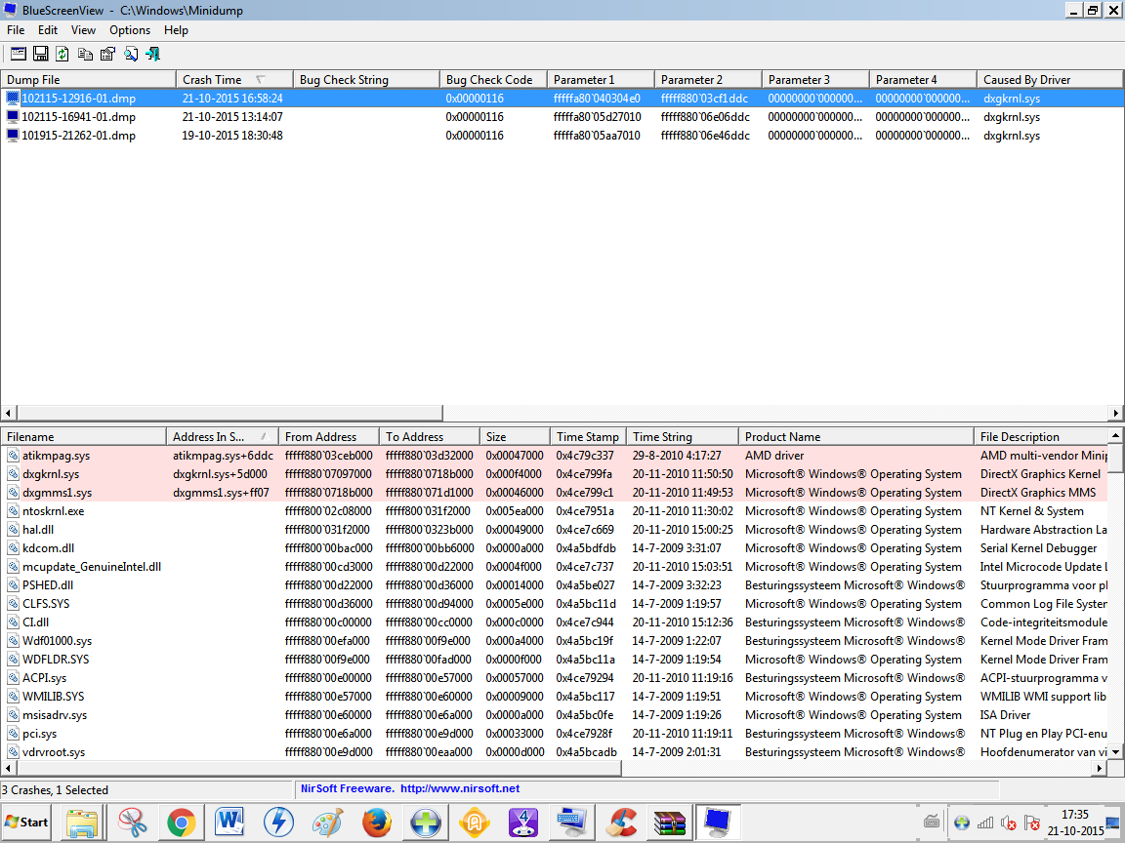Click the green plus taskbar icon
The image size is (1125, 843).
[x=425, y=822]
